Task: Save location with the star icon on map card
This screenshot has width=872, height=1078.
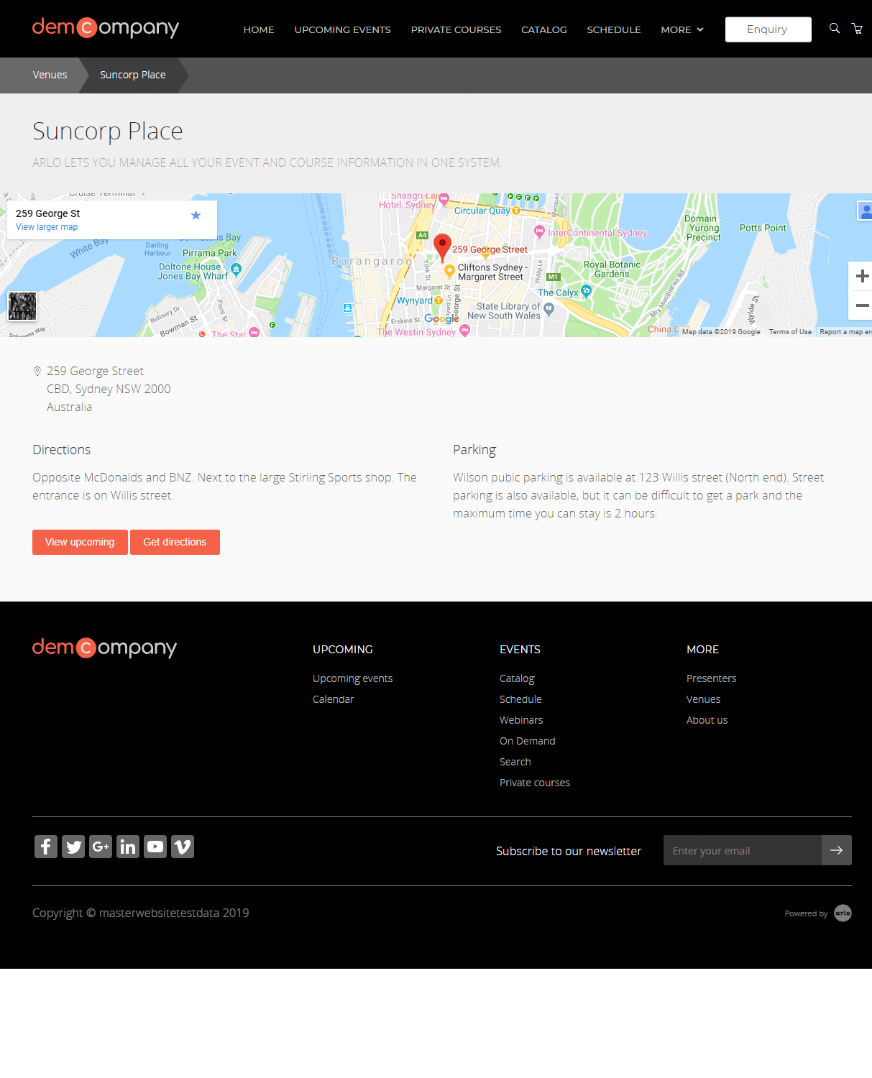Action: 196,215
